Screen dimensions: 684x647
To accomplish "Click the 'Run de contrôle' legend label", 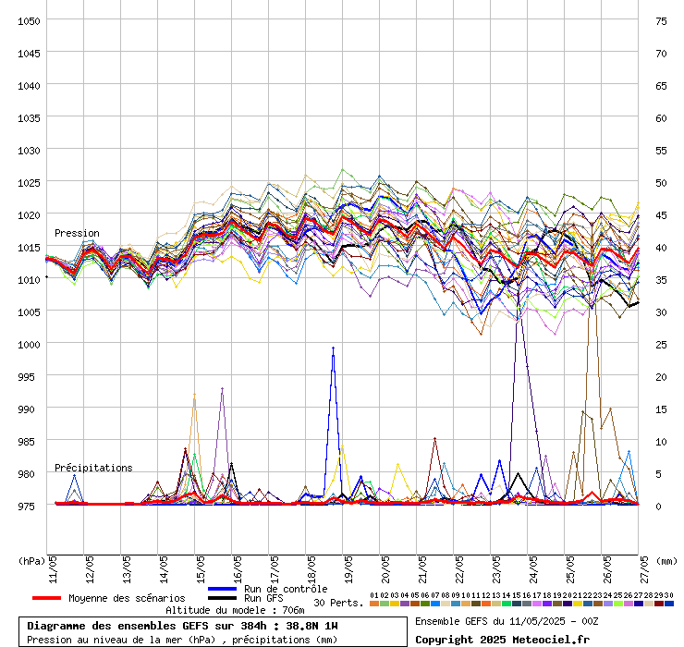I will pyautogui.click(x=286, y=589).
